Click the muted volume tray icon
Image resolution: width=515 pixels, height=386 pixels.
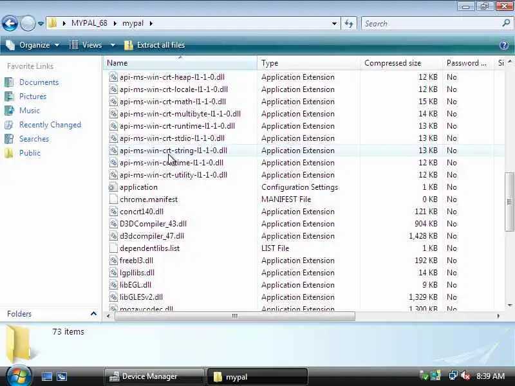pos(465,376)
